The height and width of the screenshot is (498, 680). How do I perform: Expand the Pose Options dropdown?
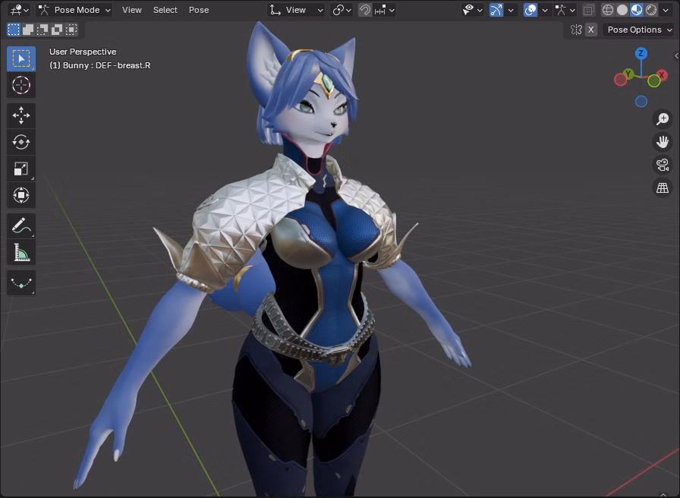638,30
